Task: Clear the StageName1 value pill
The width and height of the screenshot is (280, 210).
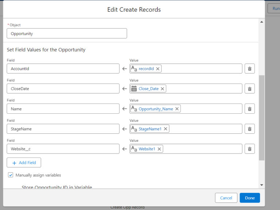Action: (166, 129)
